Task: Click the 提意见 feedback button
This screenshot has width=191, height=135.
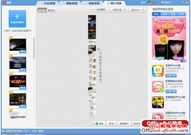Action: pyautogui.click(x=166, y=2)
